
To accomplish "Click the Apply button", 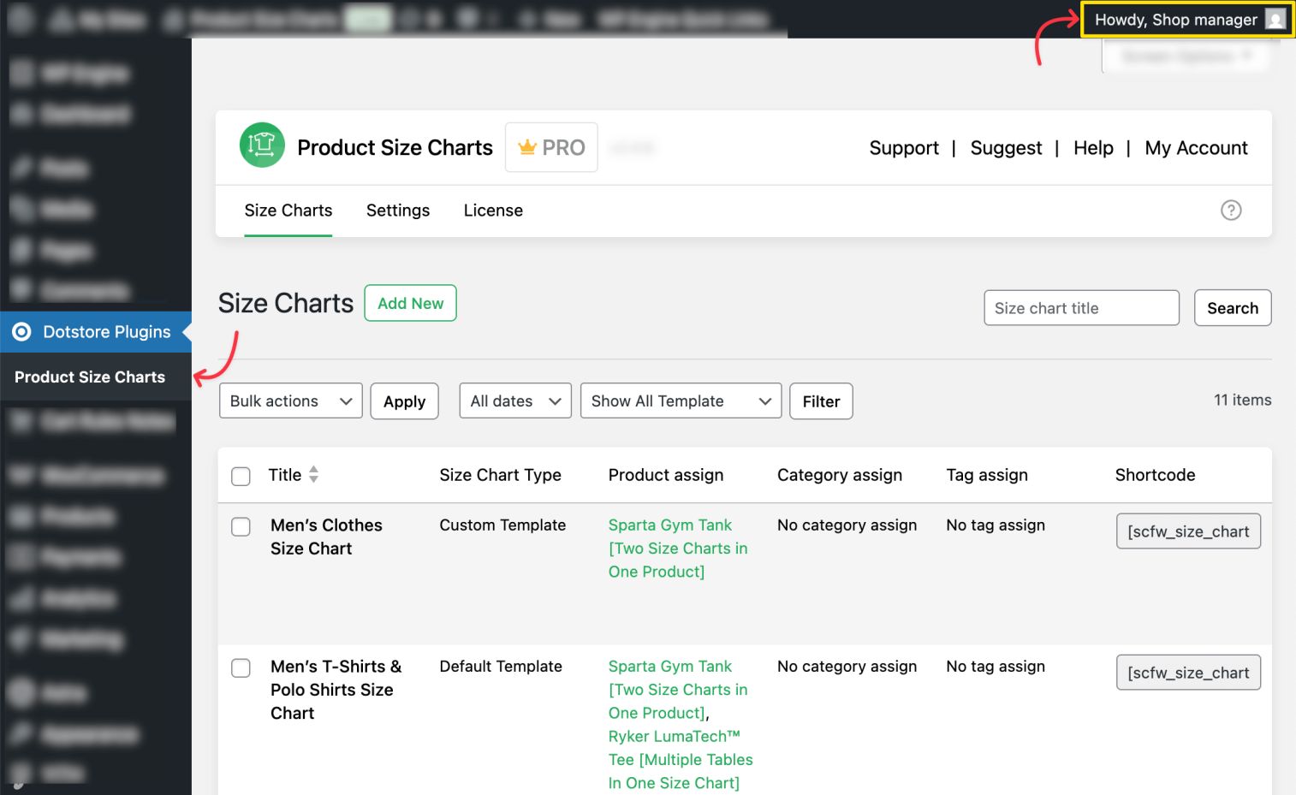I will (x=404, y=401).
